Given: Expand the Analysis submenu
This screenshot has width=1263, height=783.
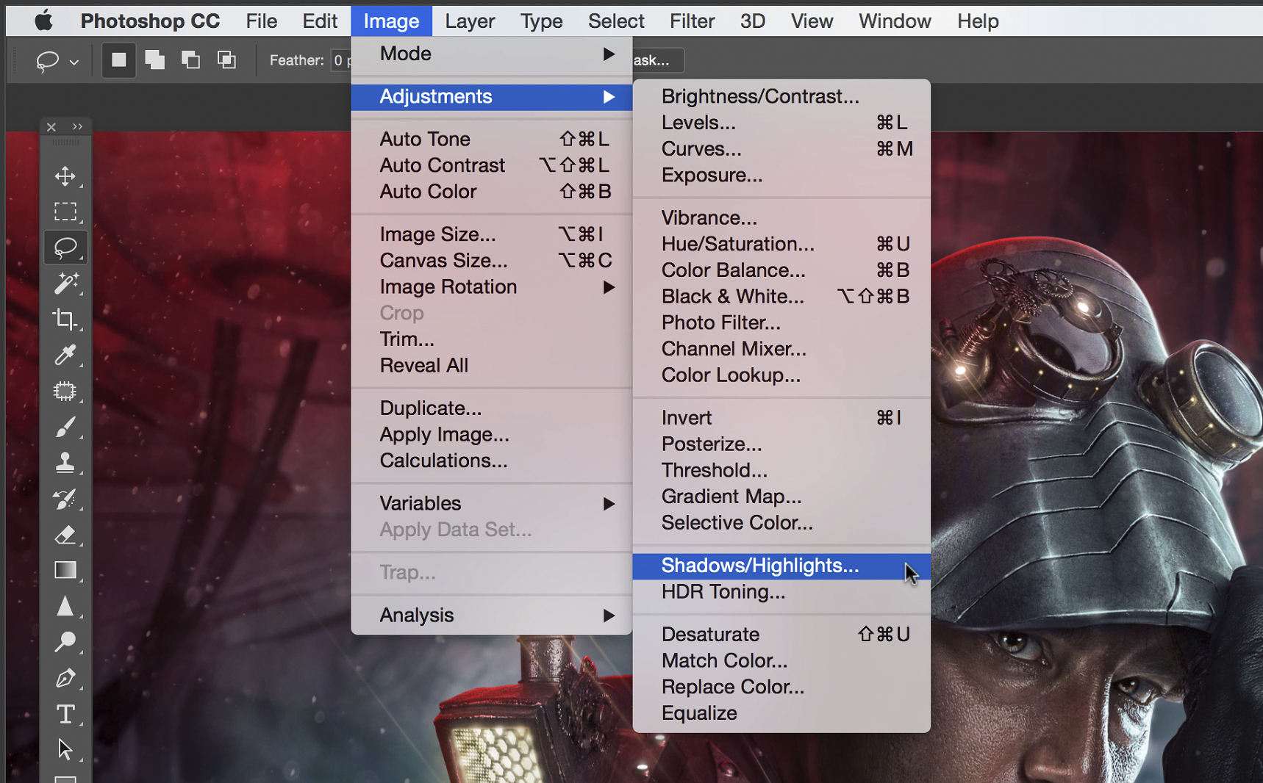Looking at the screenshot, I should point(491,616).
